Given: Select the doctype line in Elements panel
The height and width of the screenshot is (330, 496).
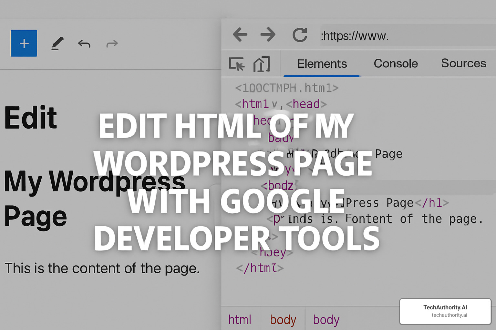Looking at the screenshot, I should (287, 88).
